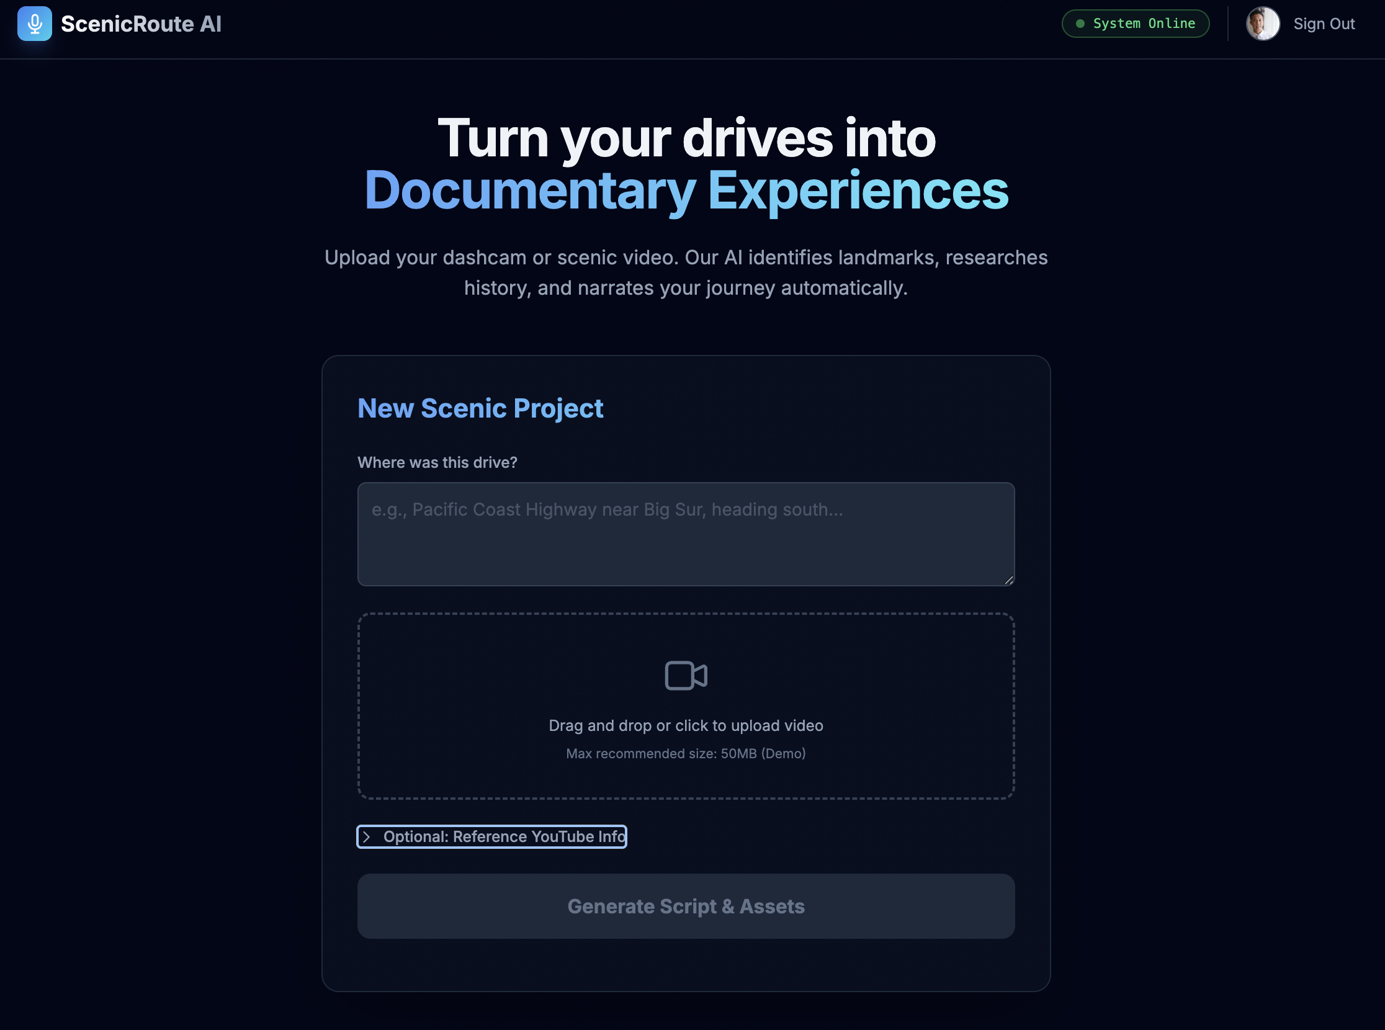
Task: Click the chevron beside Reference YouTube Info
Action: tap(367, 836)
